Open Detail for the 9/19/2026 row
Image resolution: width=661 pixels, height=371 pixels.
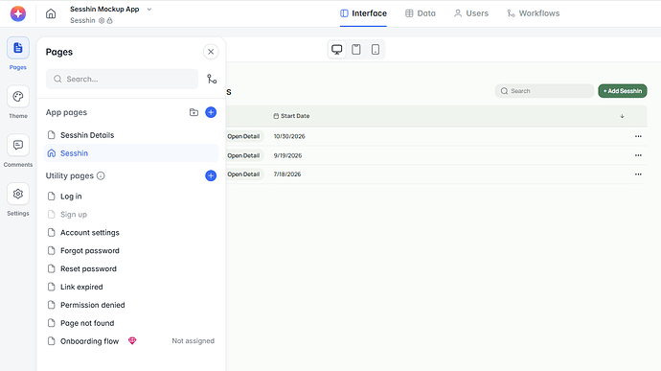[x=243, y=155]
